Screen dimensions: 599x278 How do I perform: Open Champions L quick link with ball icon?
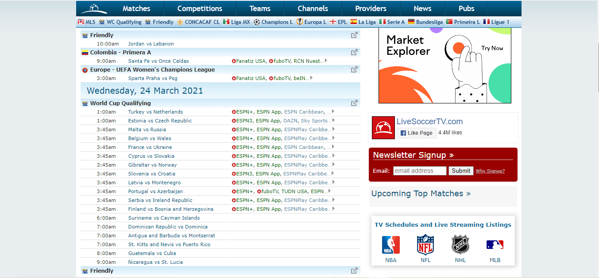pyautogui.click(x=273, y=22)
